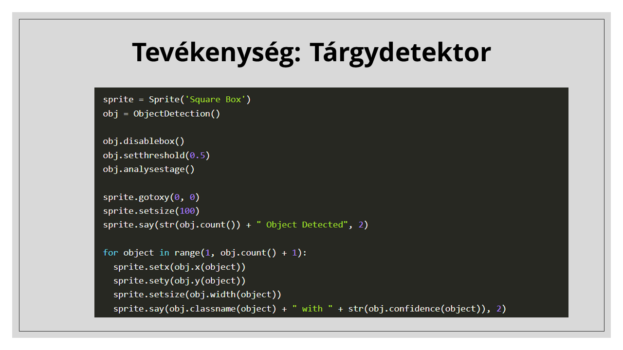Click the sprite.setsize(obj.width(object)) line

(198, 295)
